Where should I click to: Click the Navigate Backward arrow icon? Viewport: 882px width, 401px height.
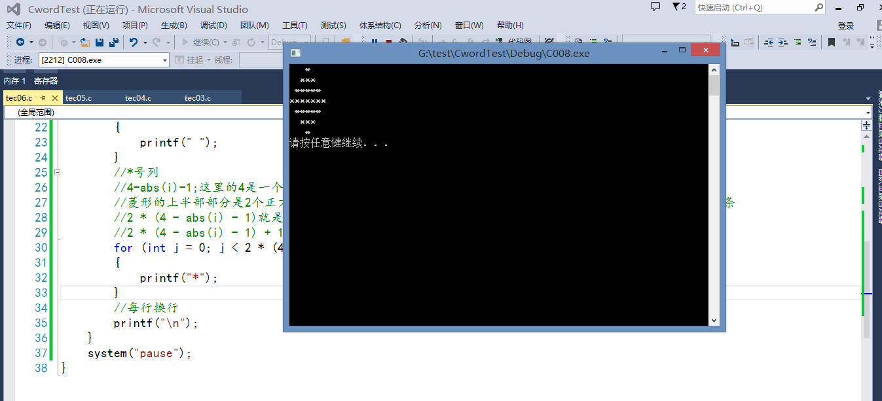(20, 42)
